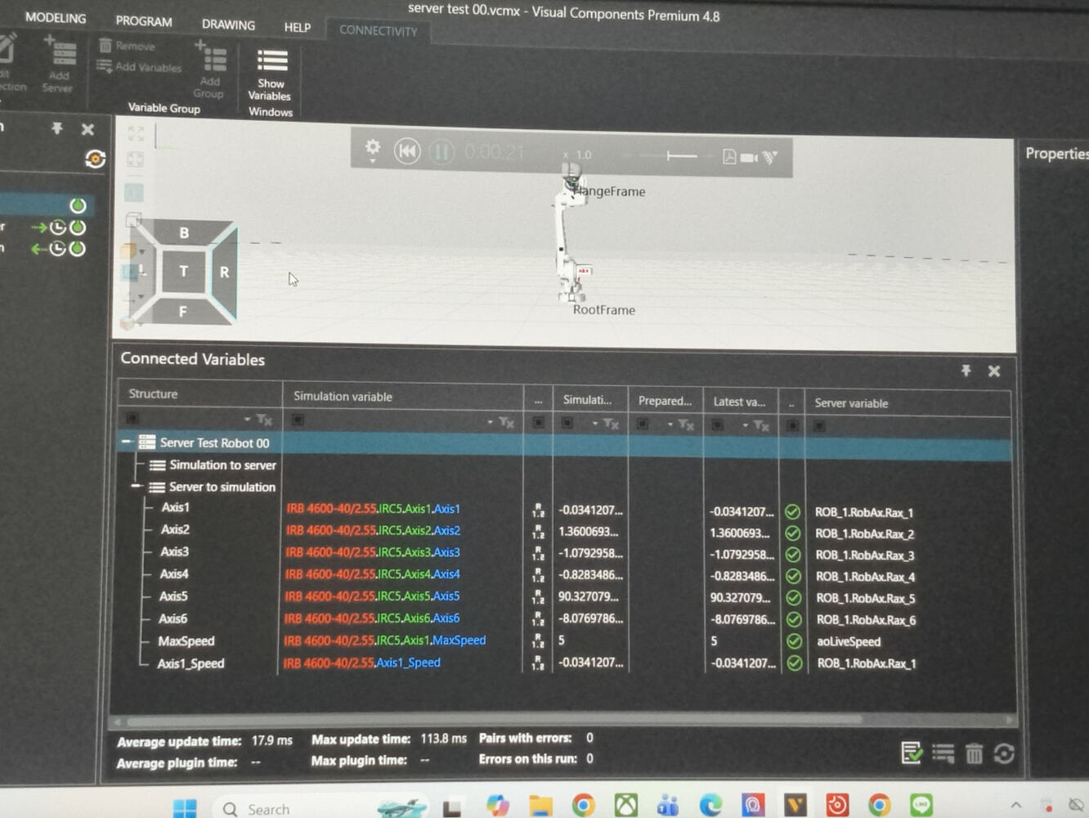Switch to the MODELING tab

pyautogui.click(x=56, y=17)
